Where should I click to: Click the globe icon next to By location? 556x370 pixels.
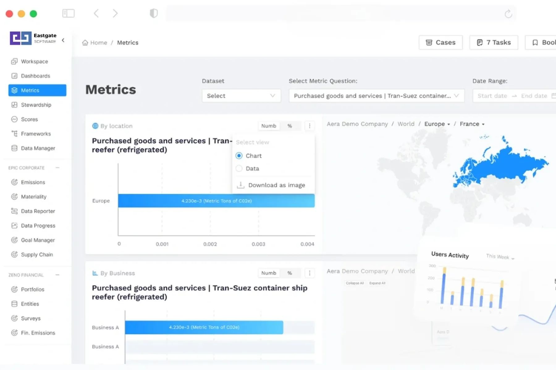[95, 126]
